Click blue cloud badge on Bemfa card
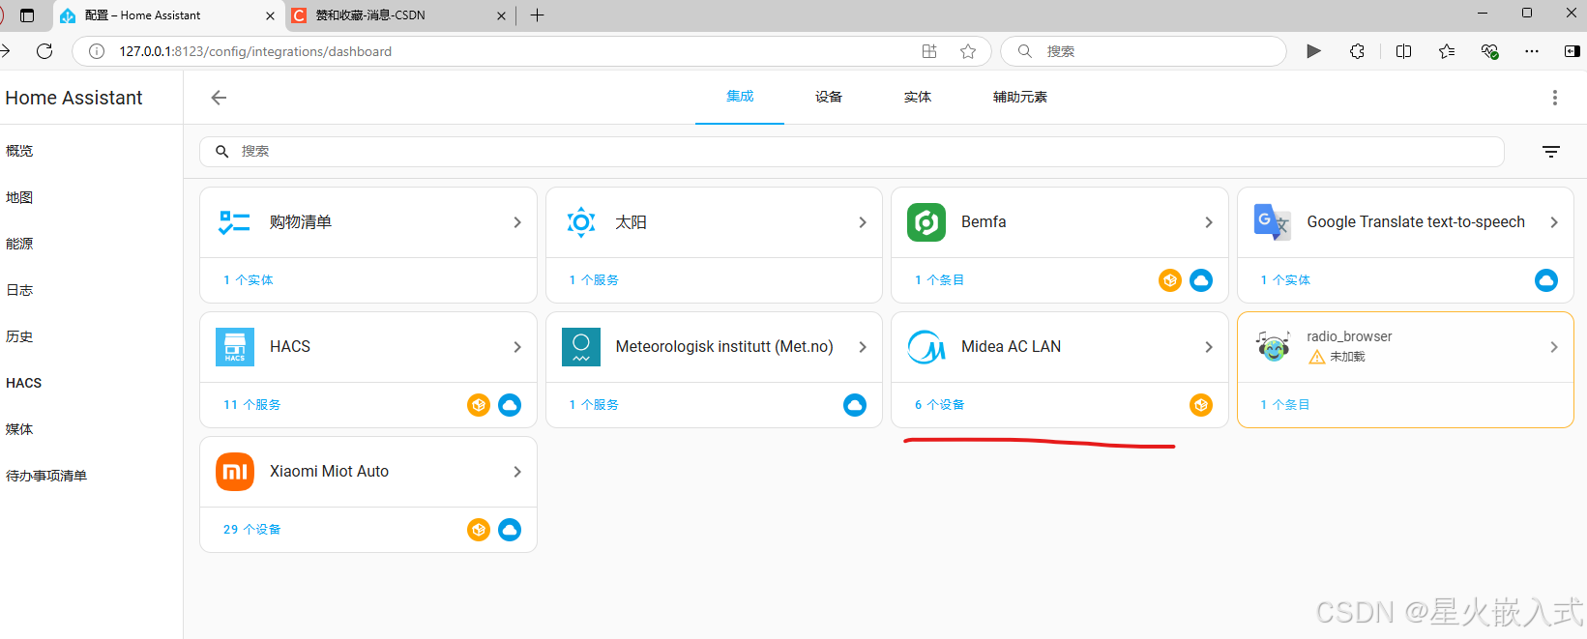 pos(1201,280)
